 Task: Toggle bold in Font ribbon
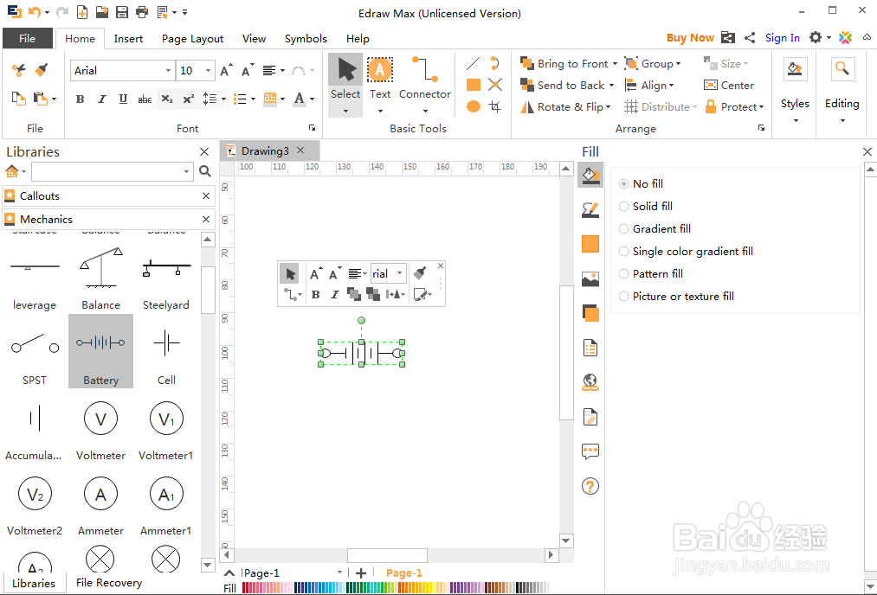pos(80,99)
